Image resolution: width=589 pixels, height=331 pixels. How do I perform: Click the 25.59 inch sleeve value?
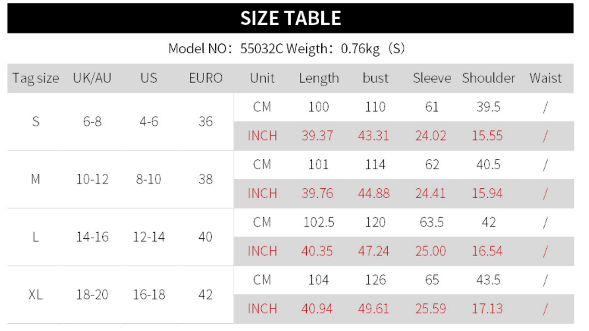click(x=431, y=309)
